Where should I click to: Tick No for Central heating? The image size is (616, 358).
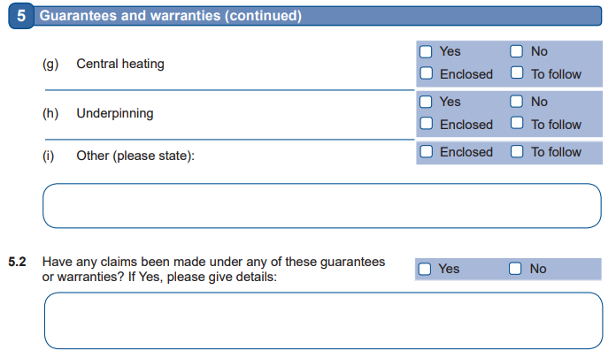517,51
